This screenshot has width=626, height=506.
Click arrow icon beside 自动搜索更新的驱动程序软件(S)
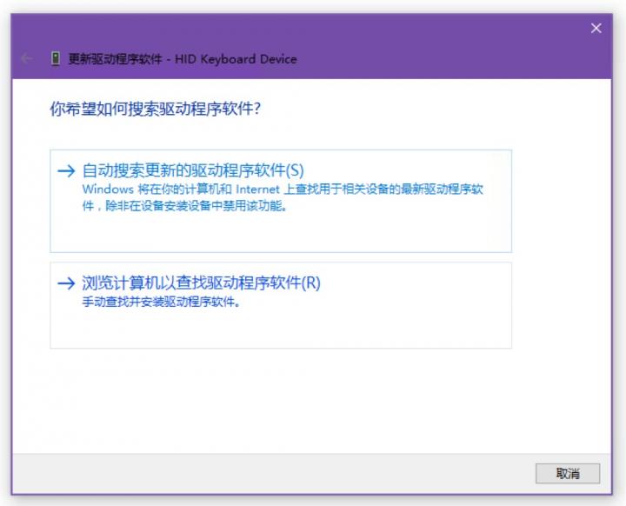click(66, 171)
